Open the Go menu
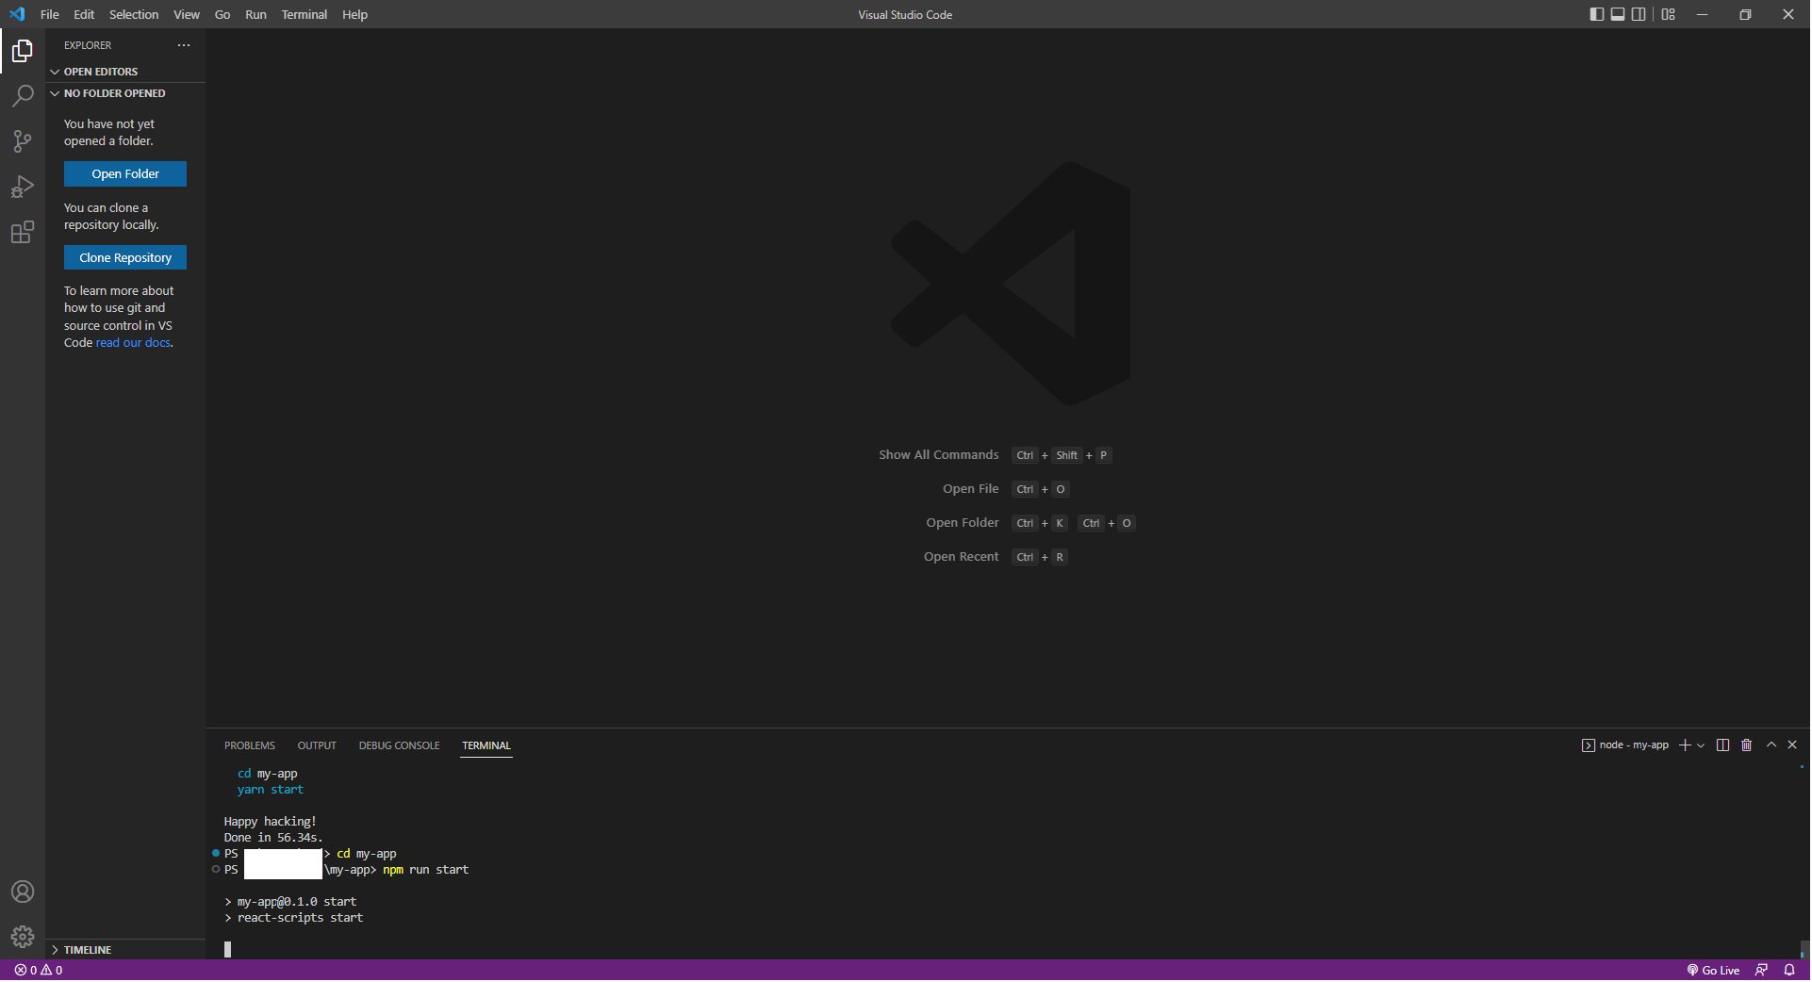Image resolution: width=1812 pixels, height=982 pixels. pos(222,14)
